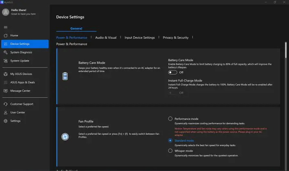The height and width of the screenshot is (171, 289).
Task: Click the Home house icon
Action: [x=6, y=35]
